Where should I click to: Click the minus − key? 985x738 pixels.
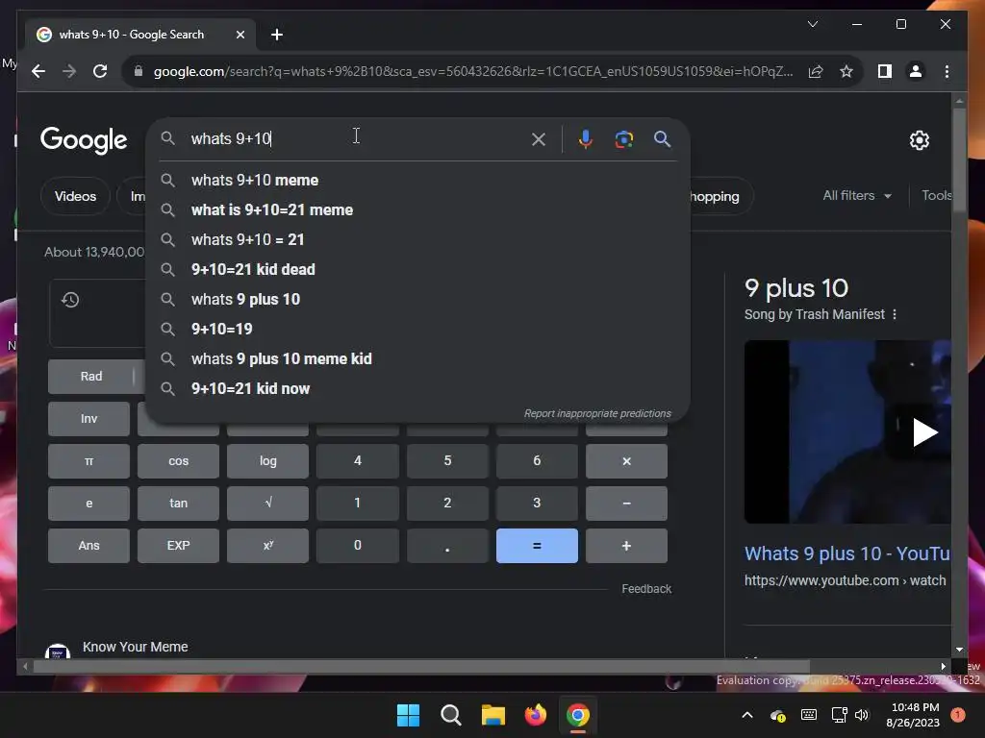click(626, 504)
